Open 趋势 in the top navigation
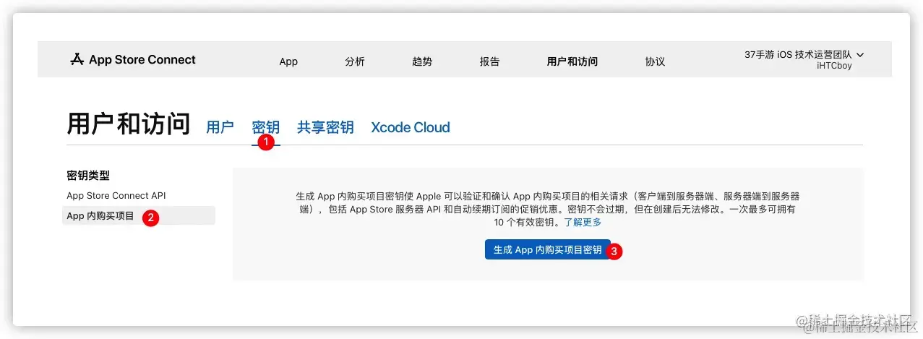Screen dimensions: 923x339 pos(422,61)
